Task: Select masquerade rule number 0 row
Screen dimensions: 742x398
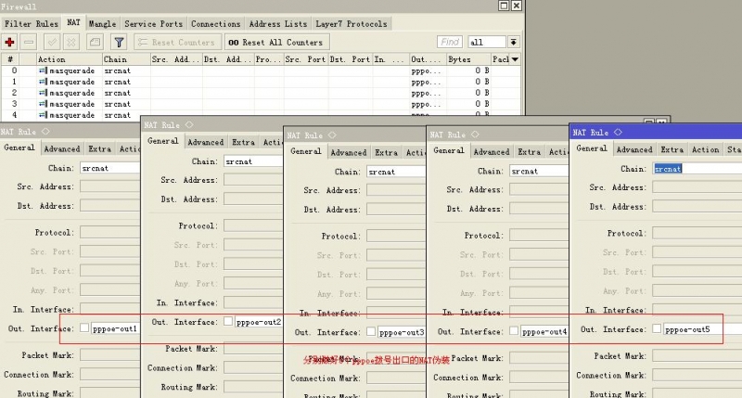Action: pyautogui.click(x=261, y=71)
